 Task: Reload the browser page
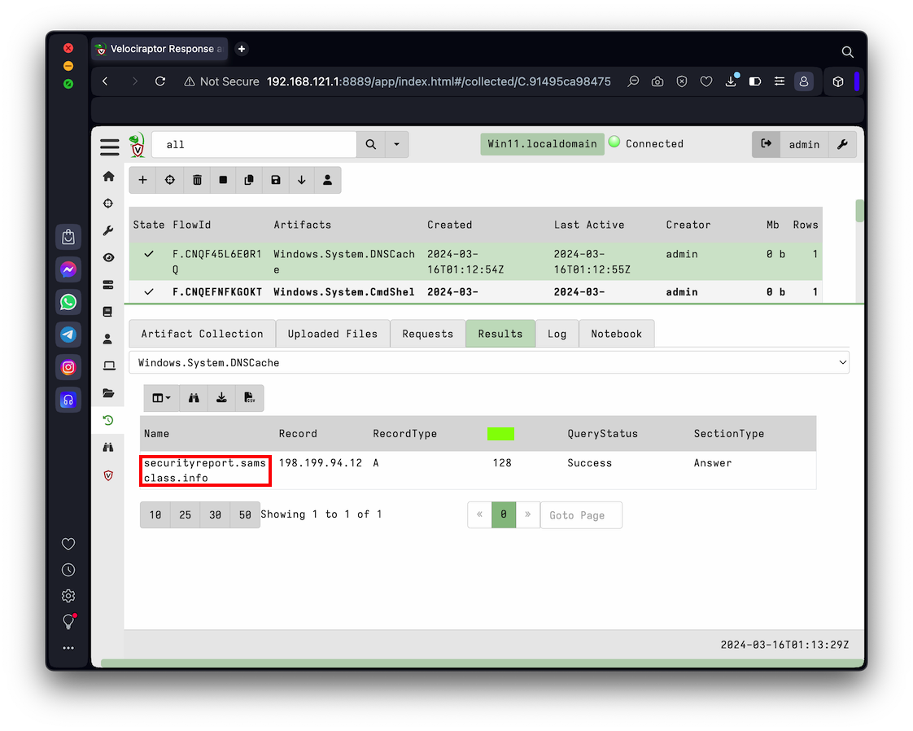tap(160, 81)
